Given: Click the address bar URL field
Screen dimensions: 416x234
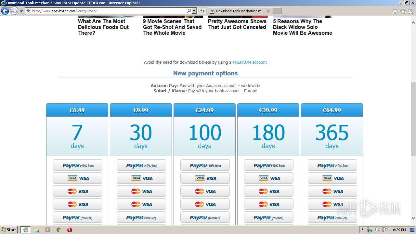Looking at the screenshot, I should (x=106, y=11).
